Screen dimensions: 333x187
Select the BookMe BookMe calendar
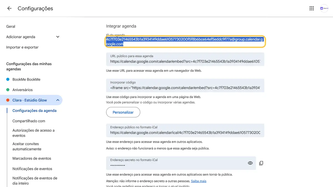26,80
